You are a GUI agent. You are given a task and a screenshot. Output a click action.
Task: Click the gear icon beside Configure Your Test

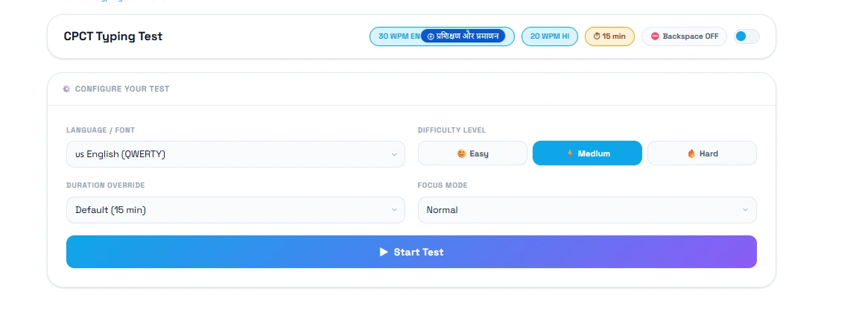pos(66,89)
